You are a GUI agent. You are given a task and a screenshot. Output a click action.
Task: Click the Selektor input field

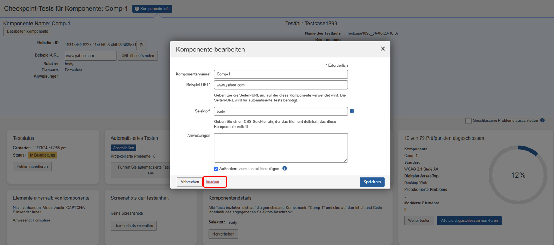click(280, 111)
